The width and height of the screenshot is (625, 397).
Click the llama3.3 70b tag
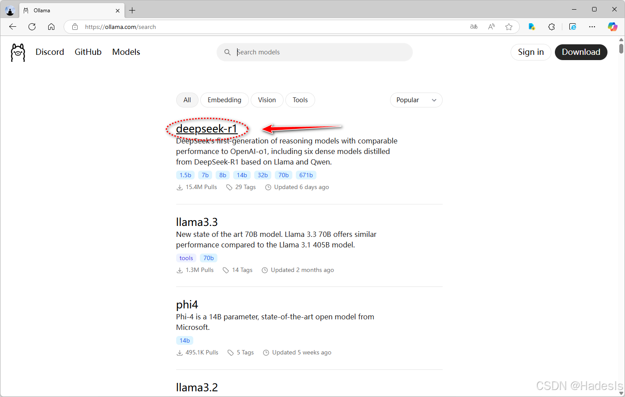(209, 258)
